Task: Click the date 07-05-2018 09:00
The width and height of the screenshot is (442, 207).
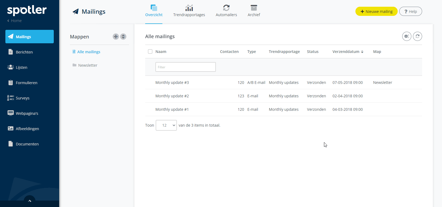Action: click(348, 83)
